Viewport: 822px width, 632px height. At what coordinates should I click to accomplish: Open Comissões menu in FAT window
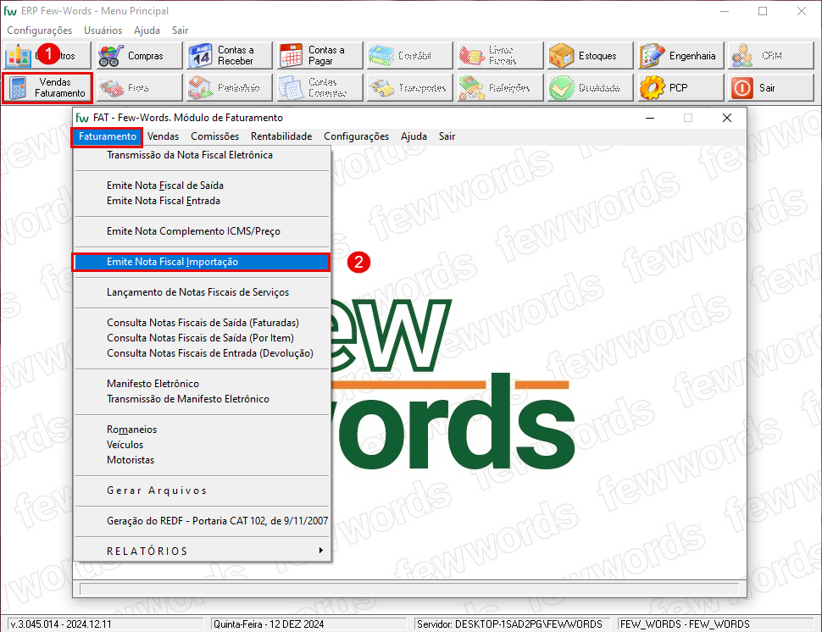[215, 136]
